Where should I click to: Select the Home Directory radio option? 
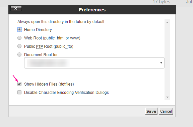(x=19, y=30)
